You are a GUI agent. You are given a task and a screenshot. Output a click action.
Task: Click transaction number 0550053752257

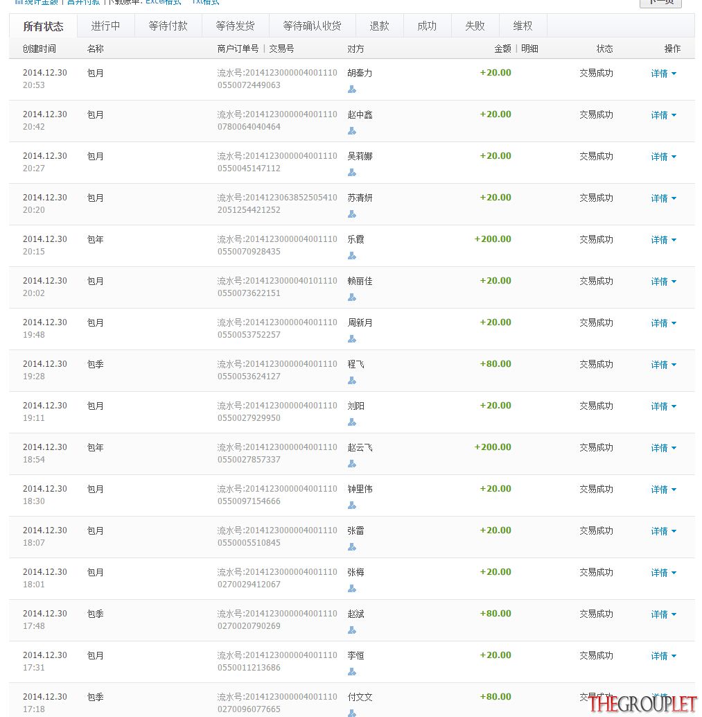[x=249, y=335]
